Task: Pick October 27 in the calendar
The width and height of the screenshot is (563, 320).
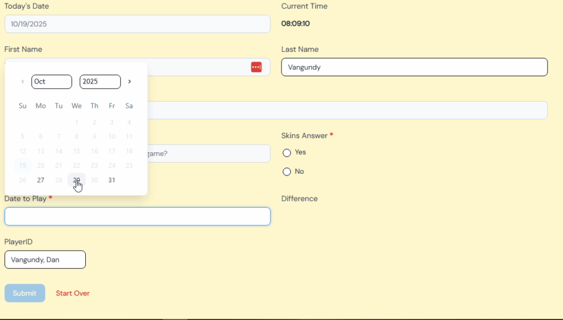Action: pyautogui.click(x=41, y=180)
